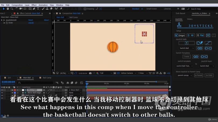Open the Graph Editor icon in timeline
Image resolution: width=218 pixels, height=122 pixels.
pos(82,83)
